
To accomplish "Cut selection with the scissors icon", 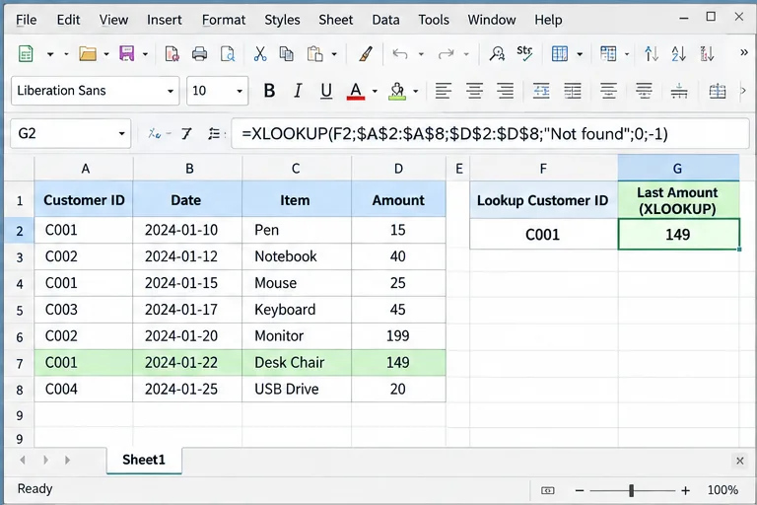I will (260, 53).
